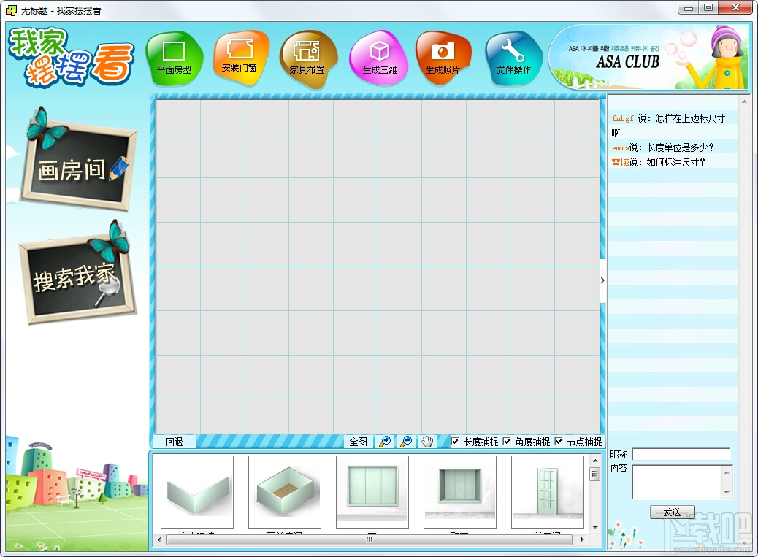Select the hand pan tool

pyautogui.click(x=427, y=442)
